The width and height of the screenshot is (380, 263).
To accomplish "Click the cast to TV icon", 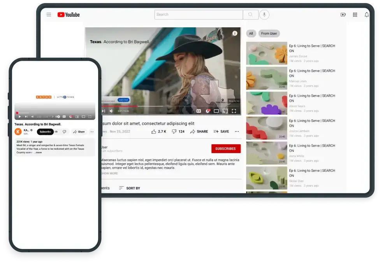I will click(225, 111).
